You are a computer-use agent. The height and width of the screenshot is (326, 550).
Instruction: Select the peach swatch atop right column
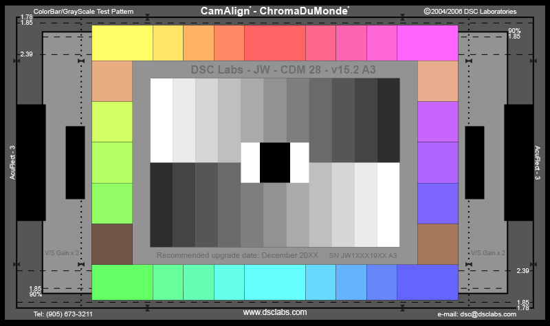[438, 81]
